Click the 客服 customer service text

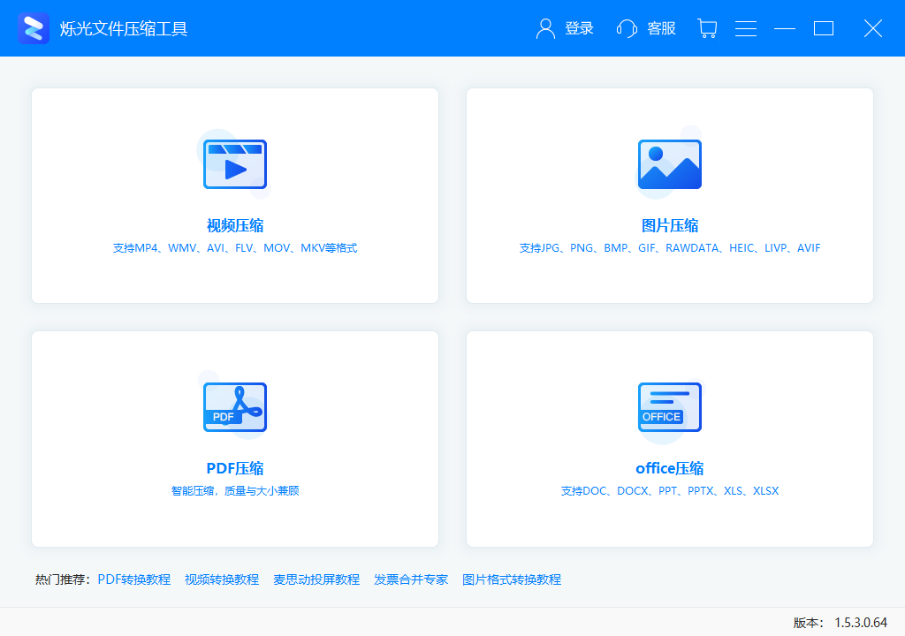[x=661, y=28]
